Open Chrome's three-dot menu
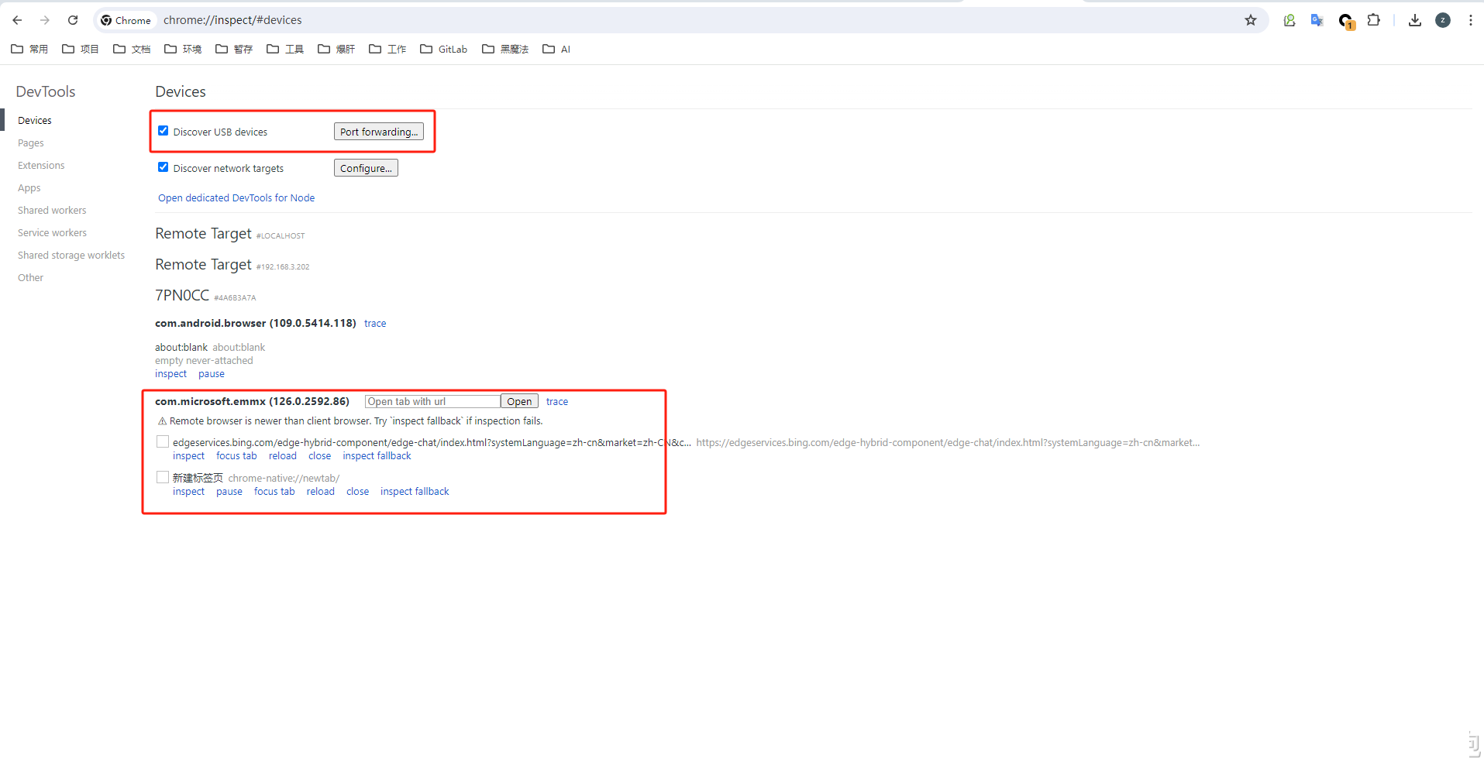This screenshot has height=769, width=1484. 1470,20
